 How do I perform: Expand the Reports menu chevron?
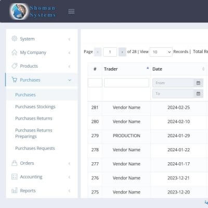[x=69, y=191]
